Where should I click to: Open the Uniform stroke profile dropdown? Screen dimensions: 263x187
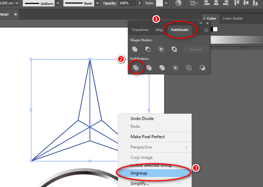58,3
